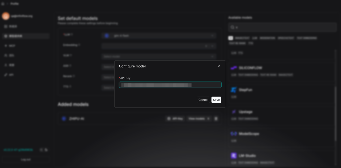Open the LLM default model dropdown

point(159,35)
